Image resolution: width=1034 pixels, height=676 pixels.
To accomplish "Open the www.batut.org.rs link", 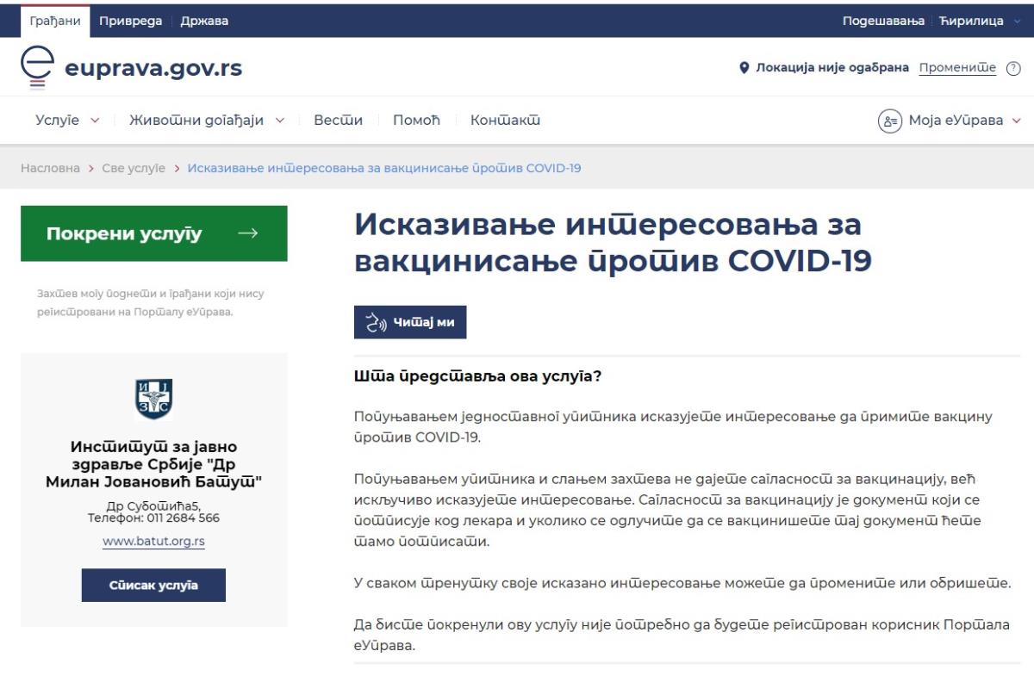I will pyautogui.click(x=153, y=542).
